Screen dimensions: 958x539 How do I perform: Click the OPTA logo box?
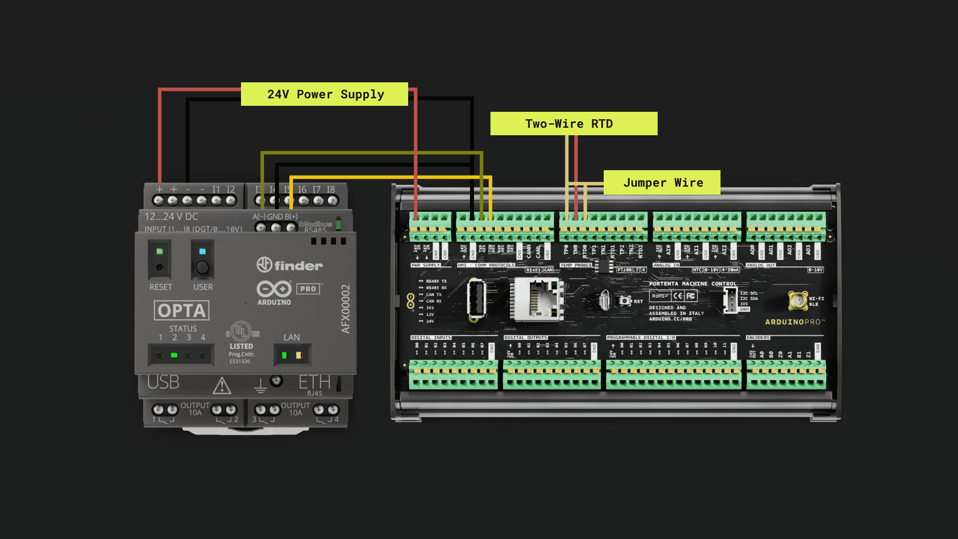182,310
